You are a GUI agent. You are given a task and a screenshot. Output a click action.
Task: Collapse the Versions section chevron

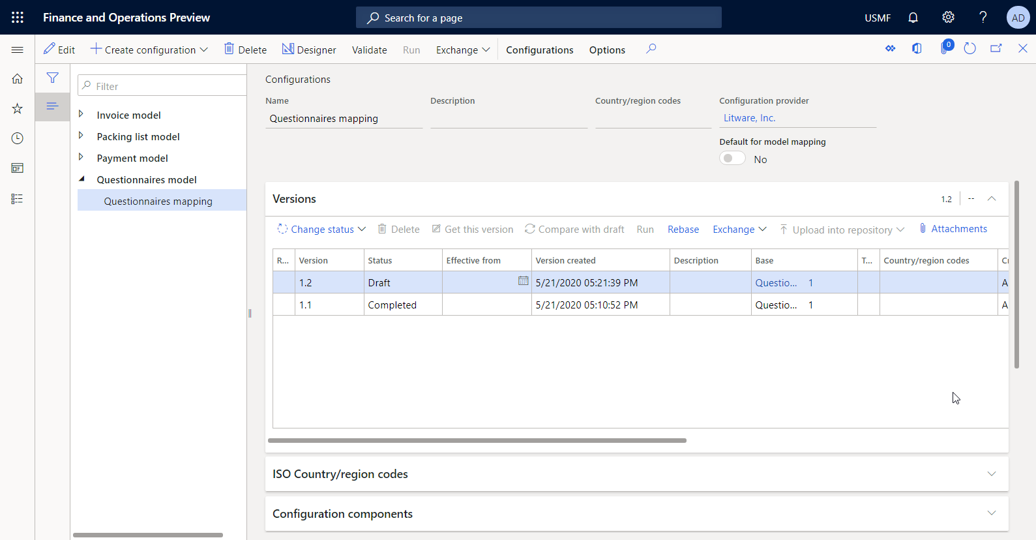point(992,199)
